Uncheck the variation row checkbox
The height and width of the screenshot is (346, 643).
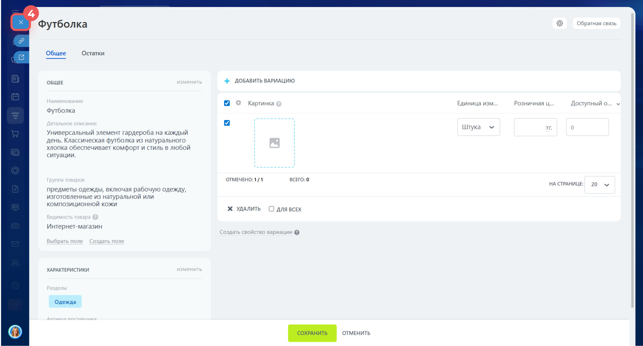coord(227,123)
